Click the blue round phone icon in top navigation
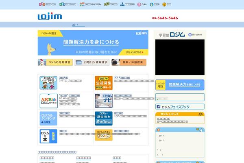 [152, 4]
